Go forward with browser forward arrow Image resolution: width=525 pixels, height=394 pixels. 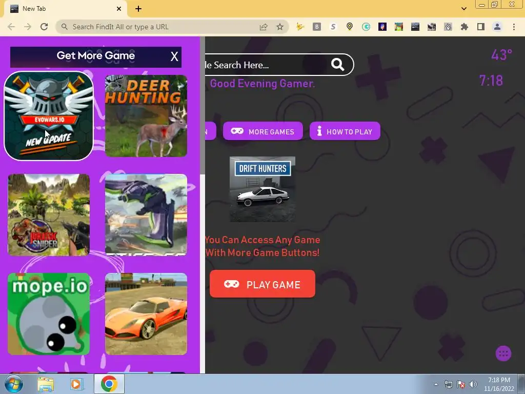tap(28, 27)
